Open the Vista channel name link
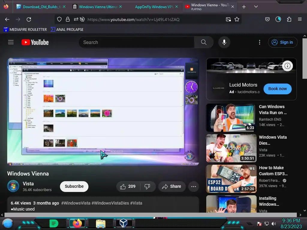 (x=28, y=184)
